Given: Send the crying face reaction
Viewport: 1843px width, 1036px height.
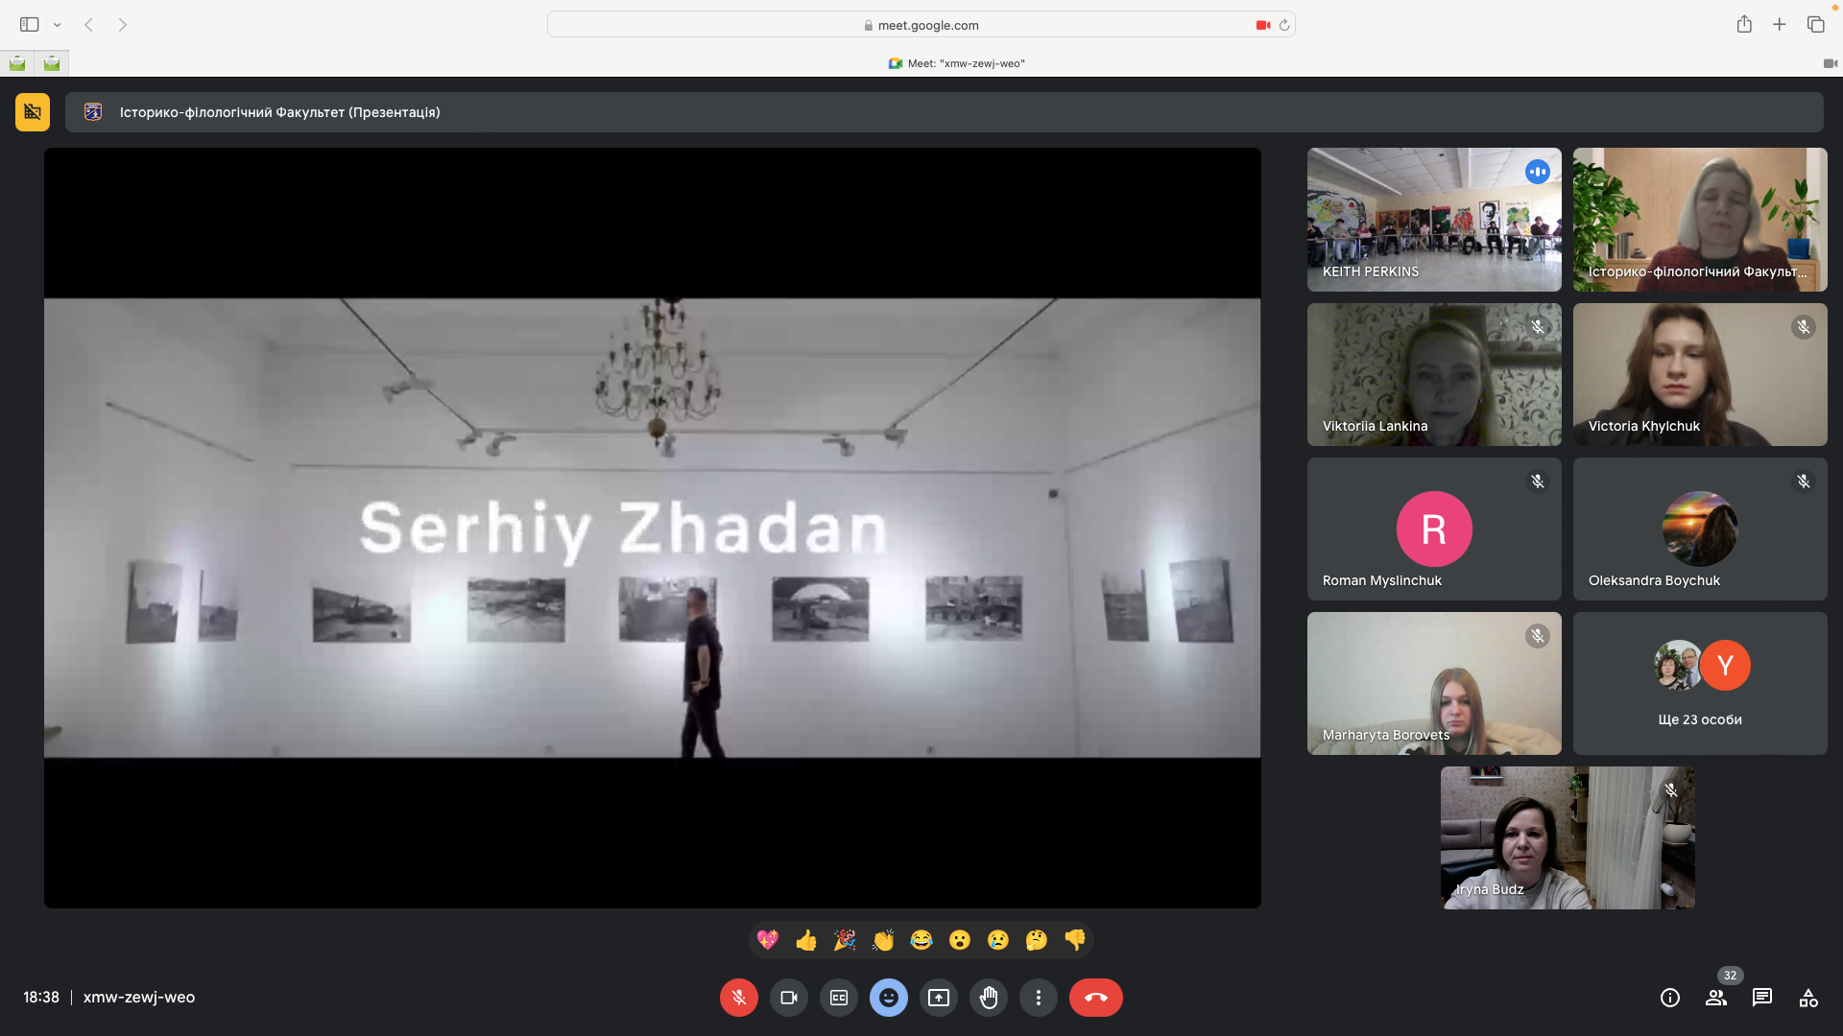Looking at the screenshot, I should tap(998, 940).
